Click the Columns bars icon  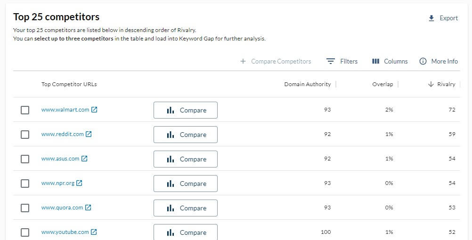click(x=376, y=61)
